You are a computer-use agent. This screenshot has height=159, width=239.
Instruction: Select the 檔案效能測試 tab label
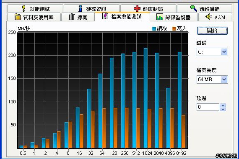[127, 17]
